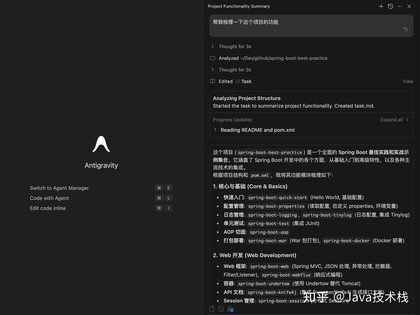Click the book icon next to Edited
This screenshot has height=315, width=420.
(x=212, y=81)
